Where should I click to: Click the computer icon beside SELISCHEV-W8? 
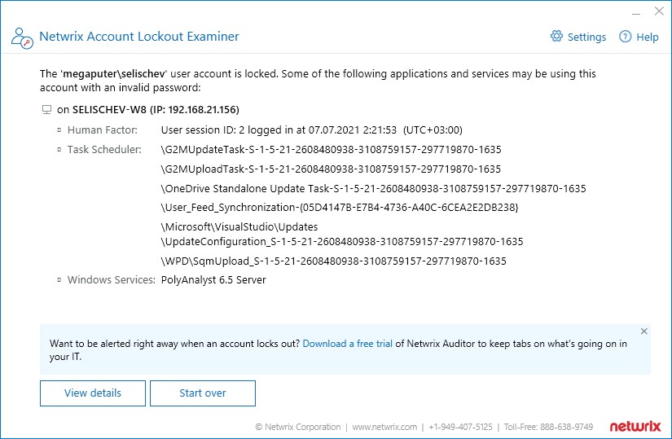click(46, 110)
